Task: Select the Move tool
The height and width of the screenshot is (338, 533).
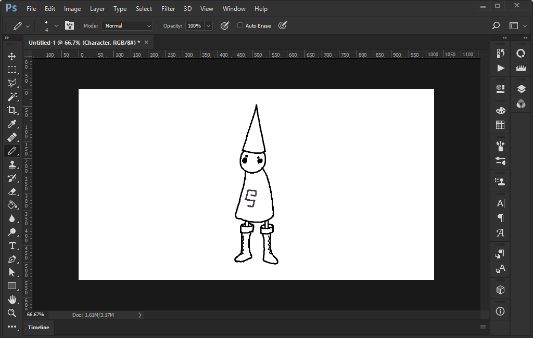Action: (11, 56)
